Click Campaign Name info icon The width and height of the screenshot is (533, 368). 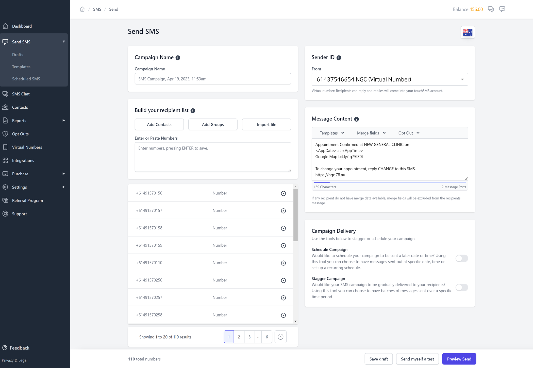178,58
